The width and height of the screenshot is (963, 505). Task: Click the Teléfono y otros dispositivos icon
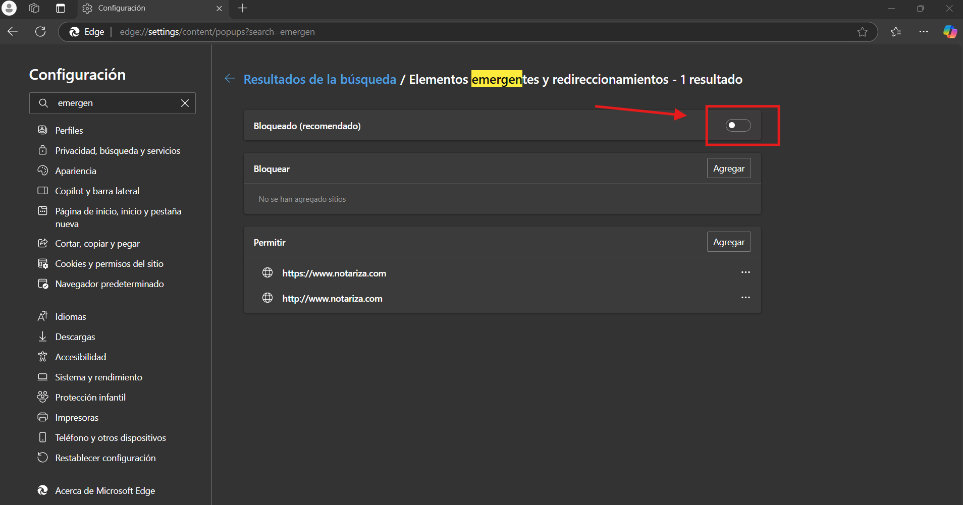[43, 437]
